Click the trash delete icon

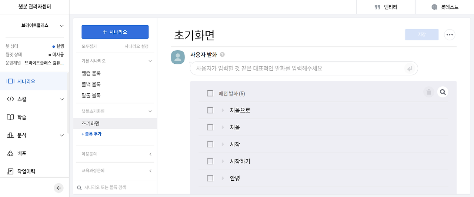pos(429,92)
